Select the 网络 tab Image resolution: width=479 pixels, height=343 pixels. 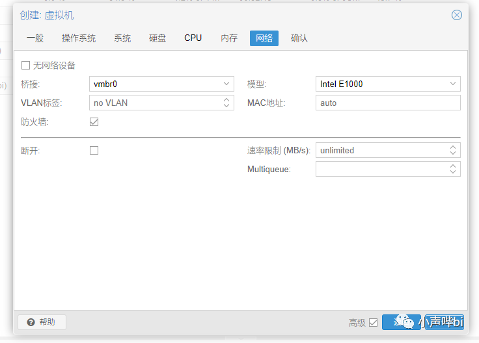(264, 38)
